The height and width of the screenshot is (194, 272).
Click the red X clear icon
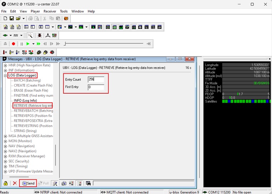[15, 183]
